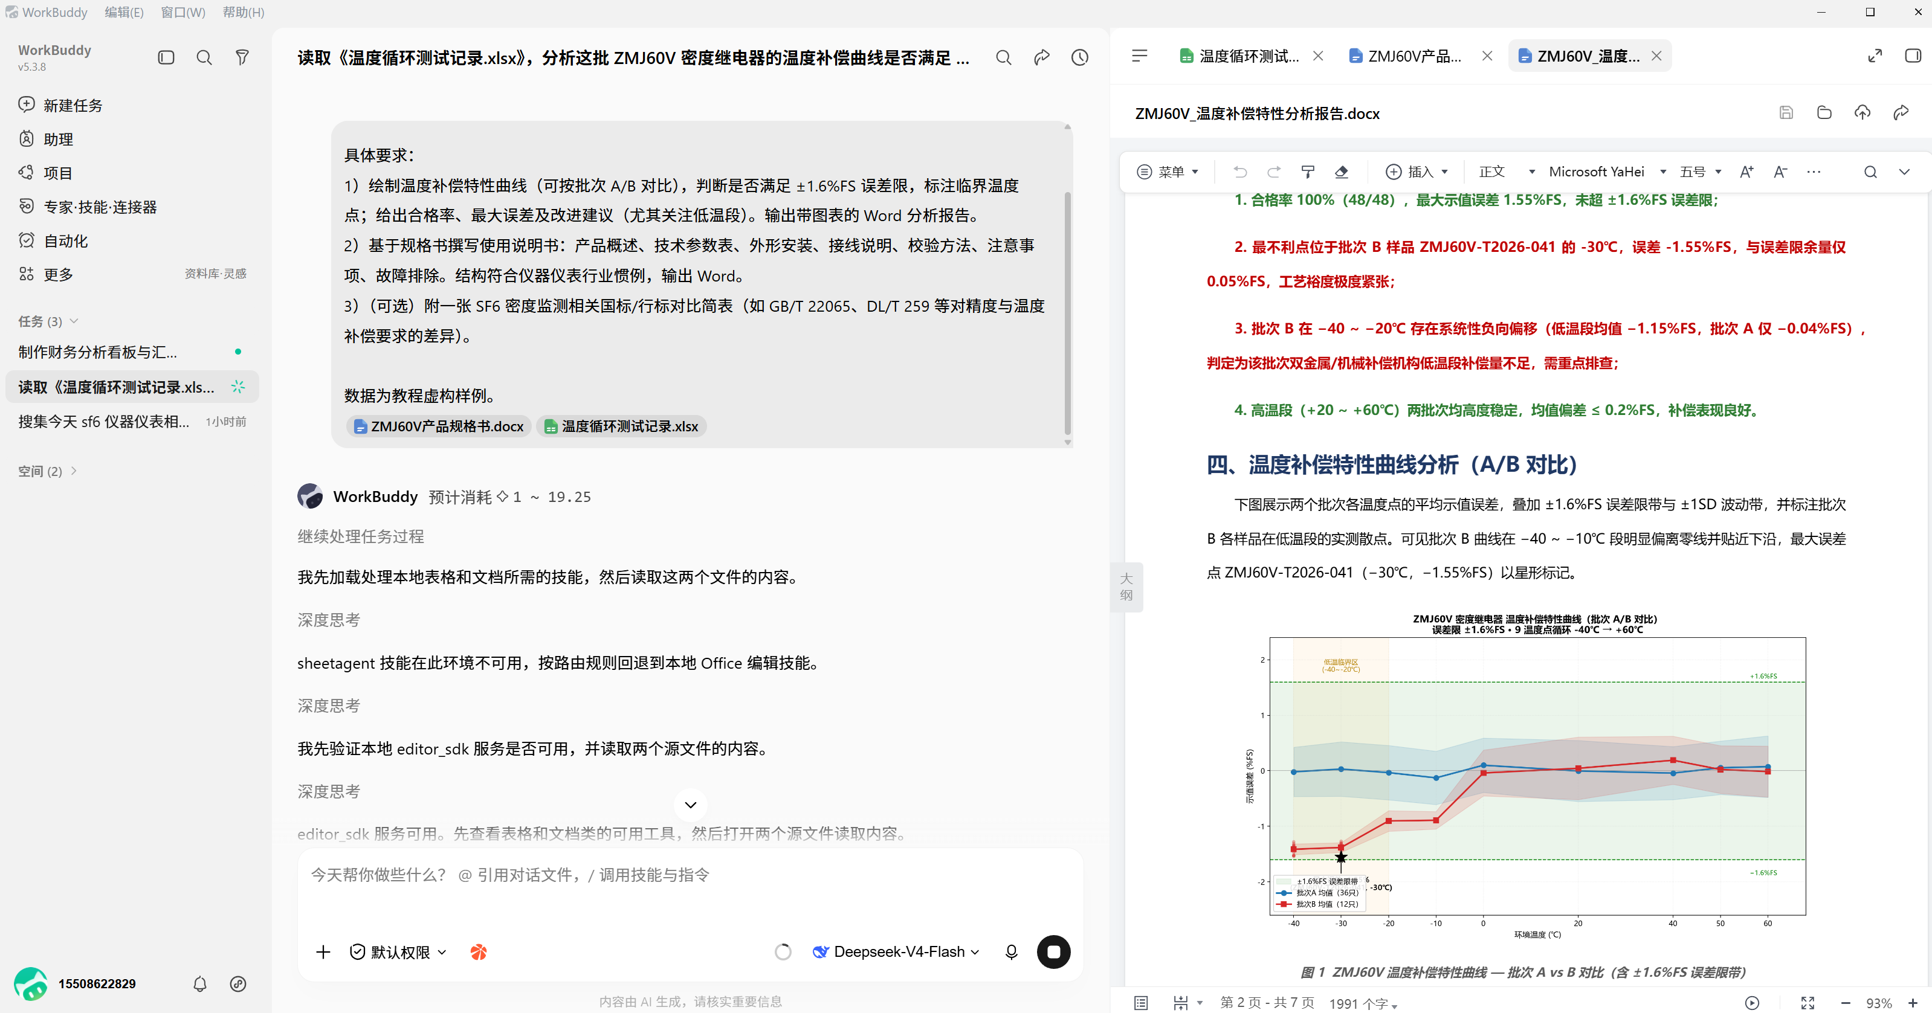Open attachment ZMJ60V产品规格书.docx
Image resolution: width=1932 pixels, height=1013 pixels.
[x=439, y=426]
